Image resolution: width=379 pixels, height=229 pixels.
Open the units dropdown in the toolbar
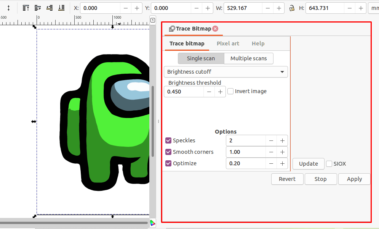coord(374,8)
